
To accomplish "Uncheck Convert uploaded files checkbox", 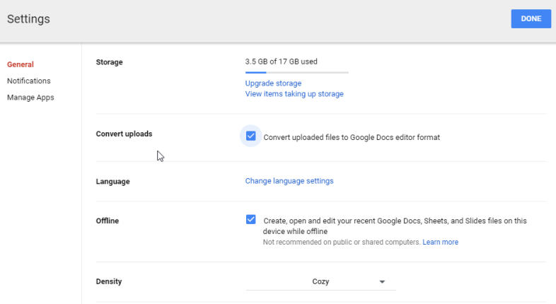I will tap(250, 136).
